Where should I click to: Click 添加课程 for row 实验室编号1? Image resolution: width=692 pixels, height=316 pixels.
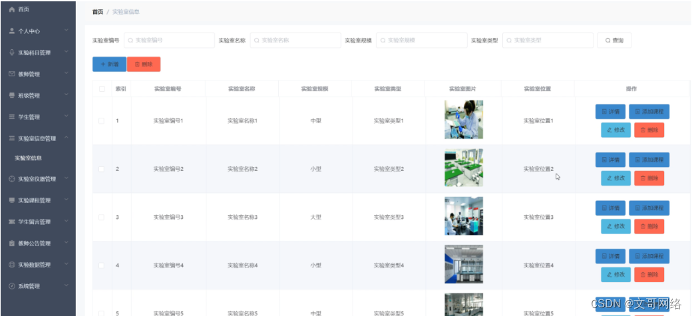649,112
